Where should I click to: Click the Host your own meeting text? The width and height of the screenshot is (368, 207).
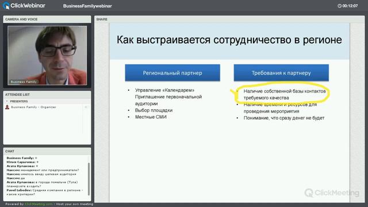click(75, 204)
